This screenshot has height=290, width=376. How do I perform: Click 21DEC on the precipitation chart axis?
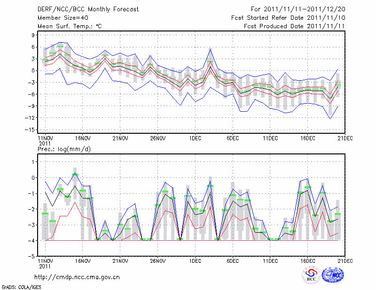pyautogui.click(x=345, y=260)
